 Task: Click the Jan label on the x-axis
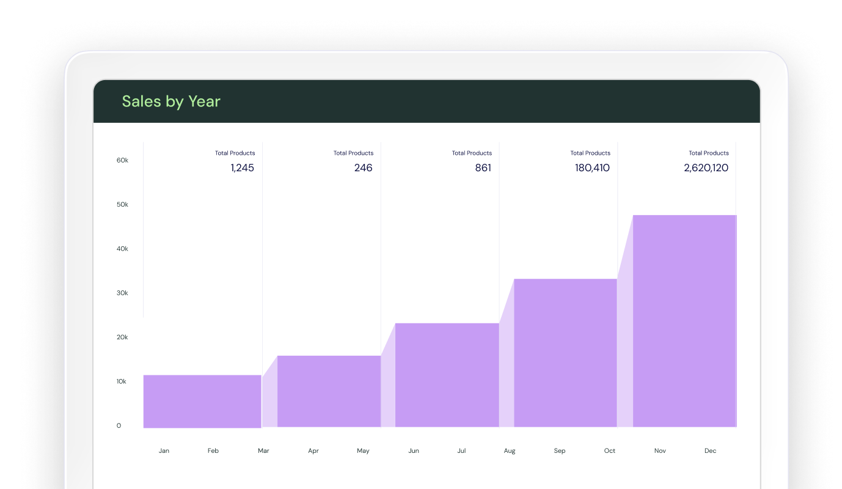164,450
